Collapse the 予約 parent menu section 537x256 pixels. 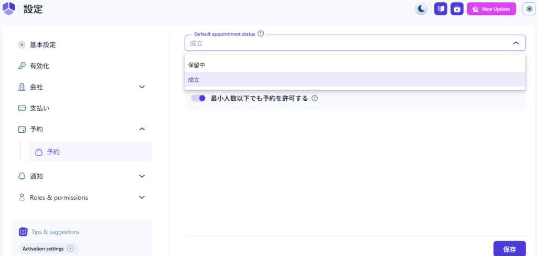coord(142,129)
